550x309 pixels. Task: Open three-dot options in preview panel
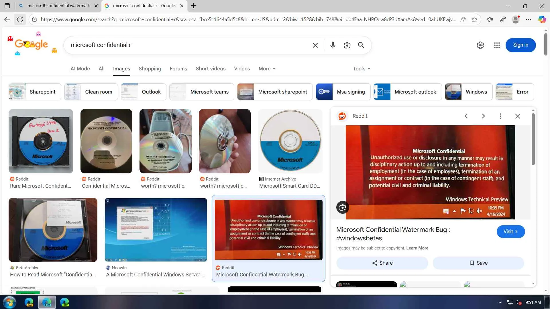(500, 116)
